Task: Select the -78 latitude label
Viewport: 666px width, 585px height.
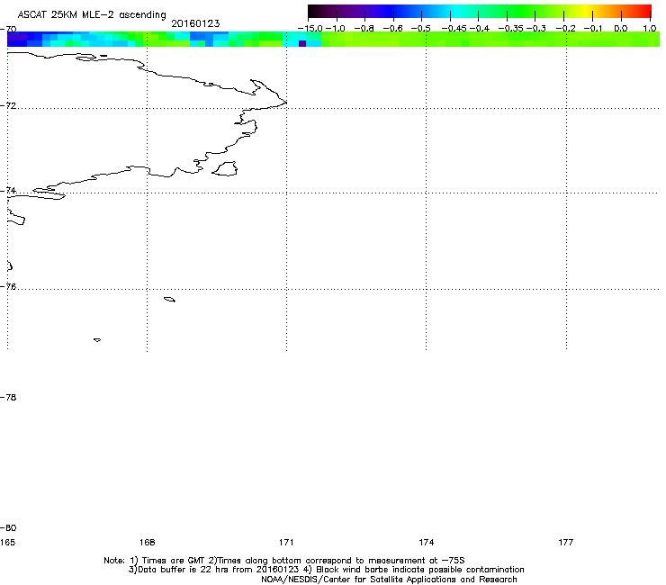Action: 8,397
